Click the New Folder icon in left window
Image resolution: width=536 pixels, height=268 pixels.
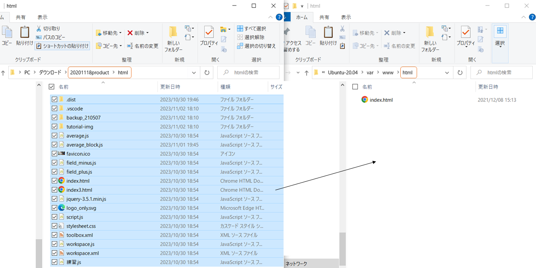click(173, 32)
